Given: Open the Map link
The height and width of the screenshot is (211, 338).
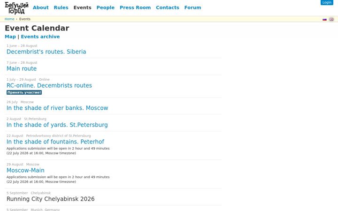Looking at the screenshot, I should tap(10, 37).
